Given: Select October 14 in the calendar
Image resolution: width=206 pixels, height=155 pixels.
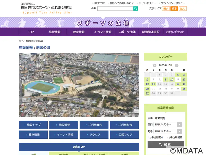Looking at the screenshot, I should click(x=153, y=84).
